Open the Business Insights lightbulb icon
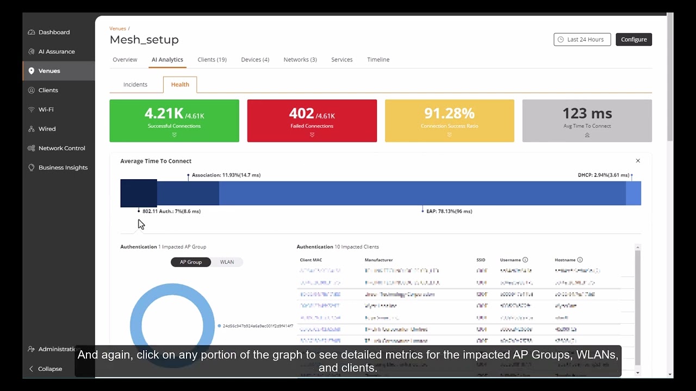696x391 pixels. pos(32,167)
